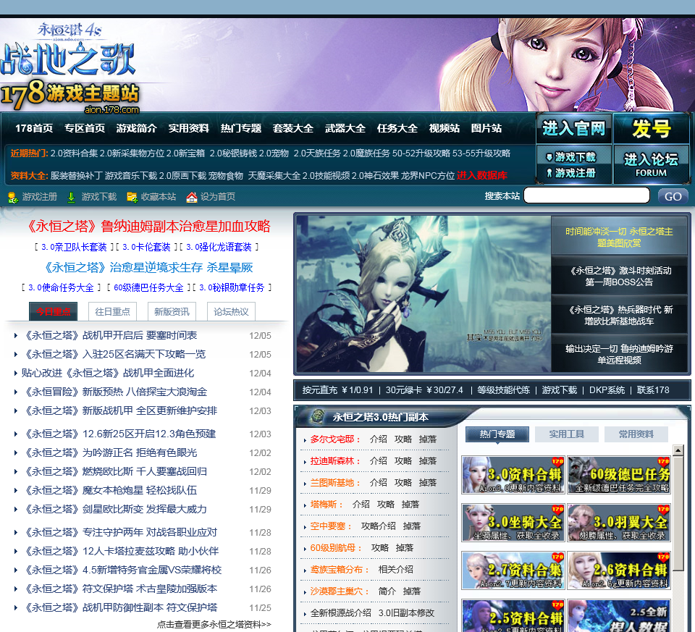Open 3.0资料合辑 thumbnail banner
The width and height of the screenshot is (695, 632).
click(513, 475)
